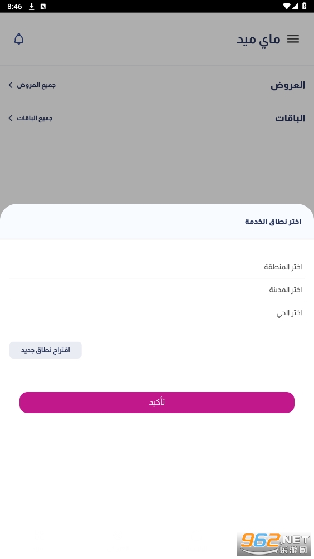Click the chevron arrow beside جميع العروض

11,85
